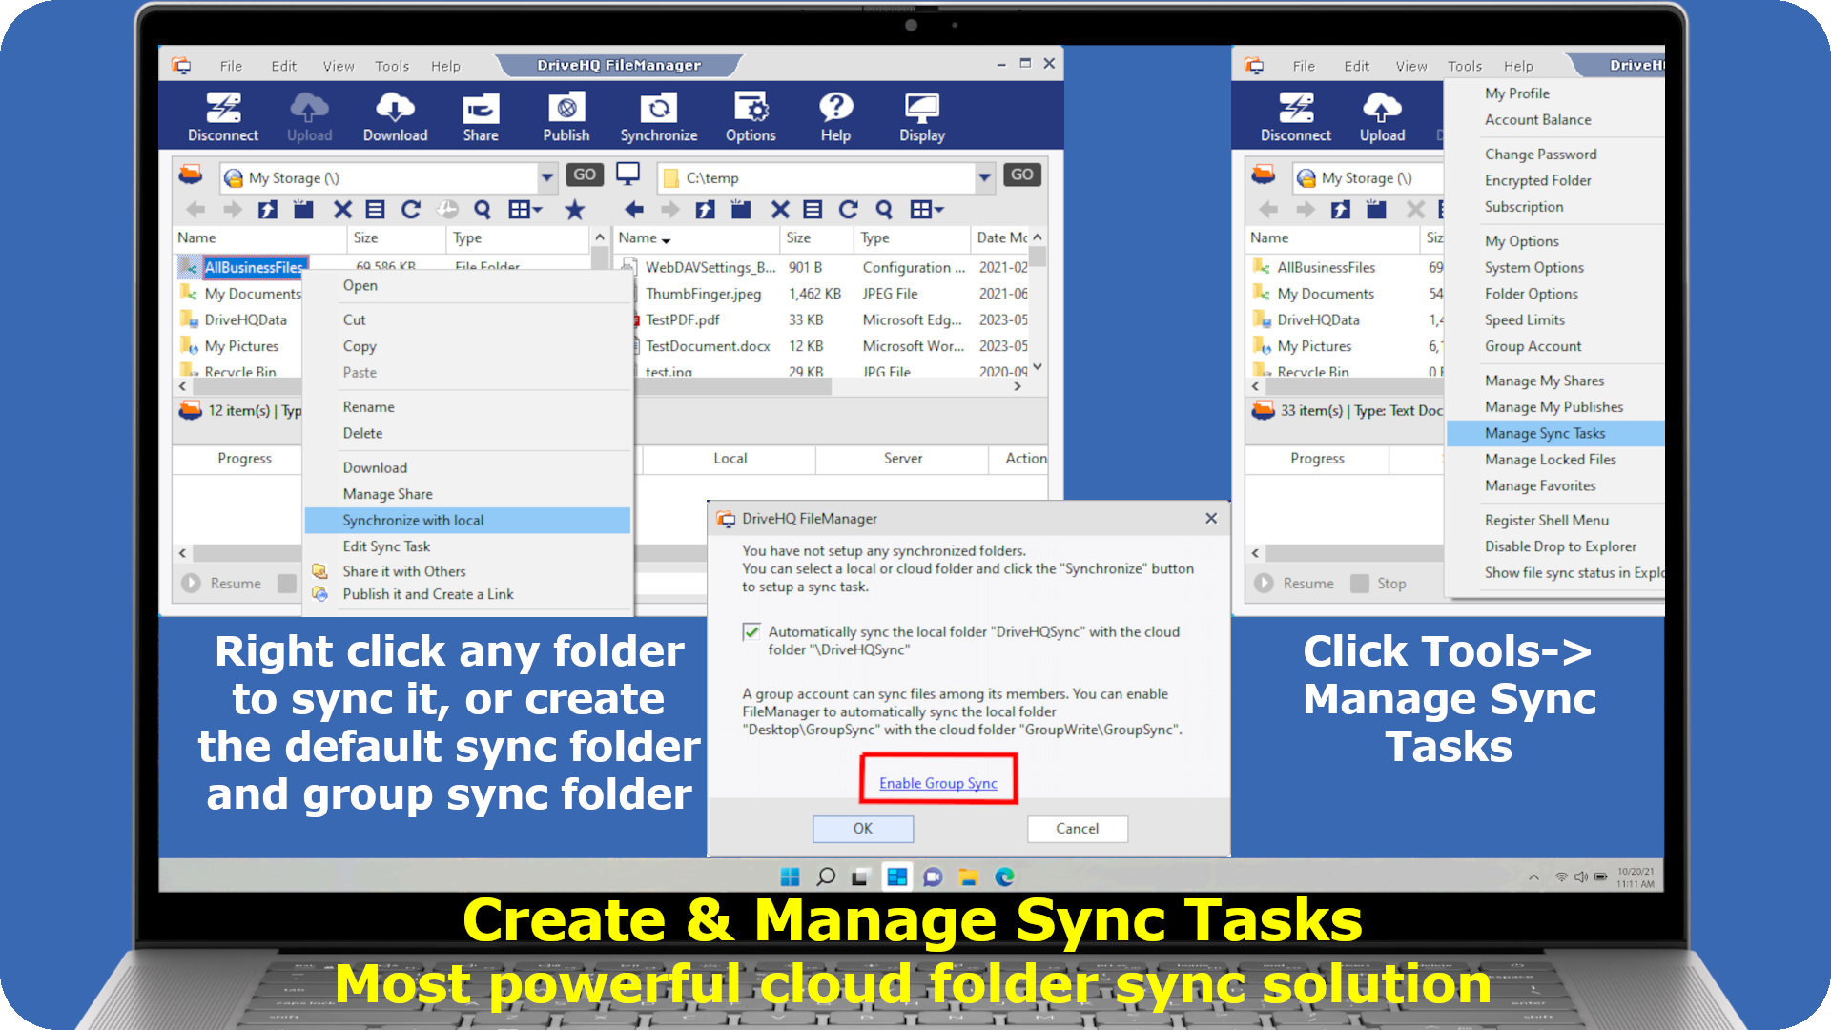Click the Enable Group Sync link
This screenshot has height=1030, width=1831.
pyautogui.click(x=937, y=783)
